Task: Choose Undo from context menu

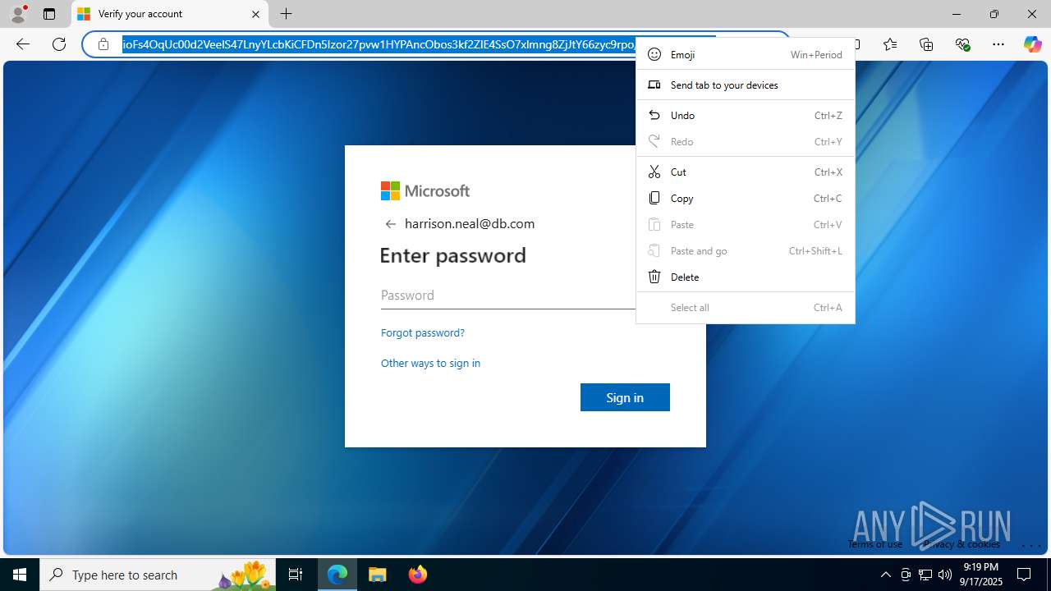Action: [x=746, y=115]
